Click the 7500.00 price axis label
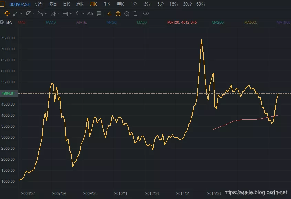 8,38
